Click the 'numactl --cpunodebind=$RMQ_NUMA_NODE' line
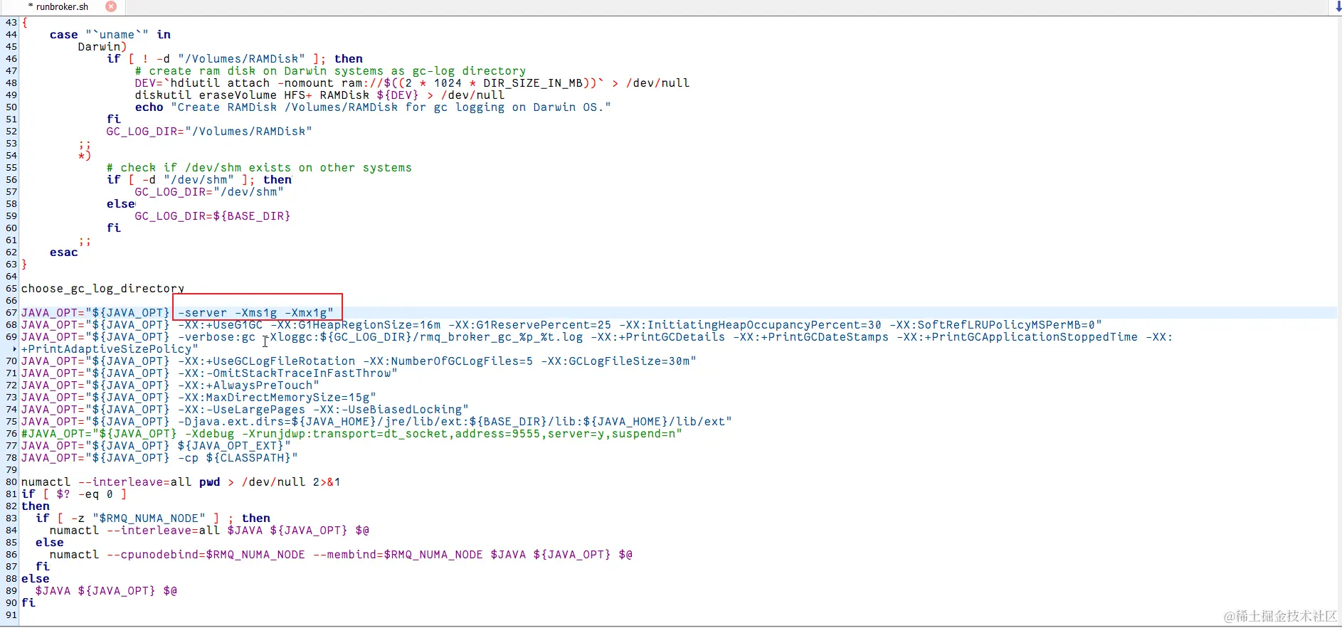The image size is (1342, 628). click(x=341, y=554)
